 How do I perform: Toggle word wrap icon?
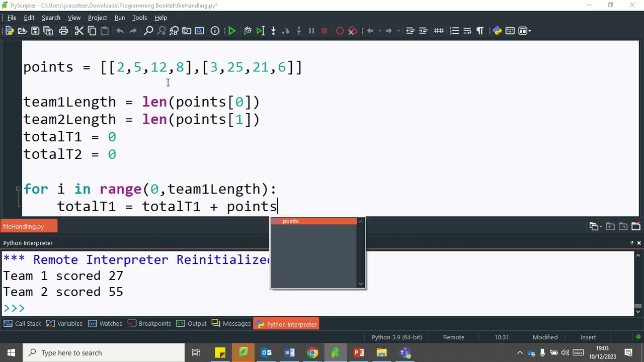pyautogui.click(x=467, y=31)
